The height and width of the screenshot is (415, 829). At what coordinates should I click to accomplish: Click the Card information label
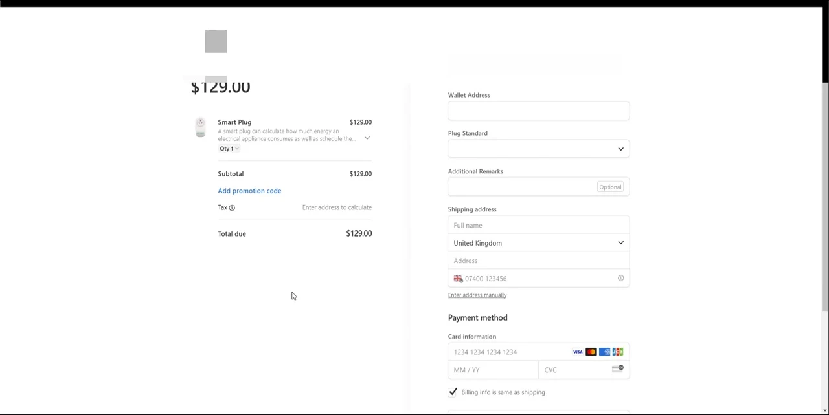click(471, 336)
